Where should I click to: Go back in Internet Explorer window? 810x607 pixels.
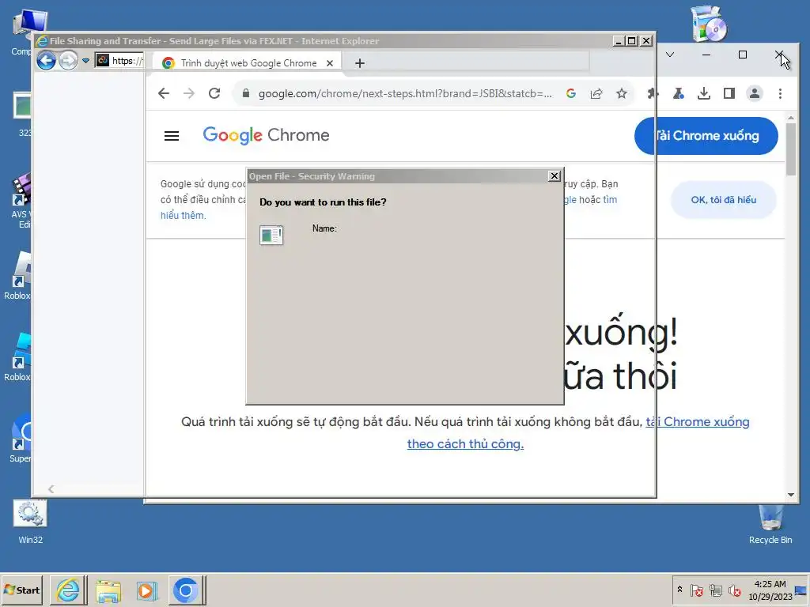(46, 61)
